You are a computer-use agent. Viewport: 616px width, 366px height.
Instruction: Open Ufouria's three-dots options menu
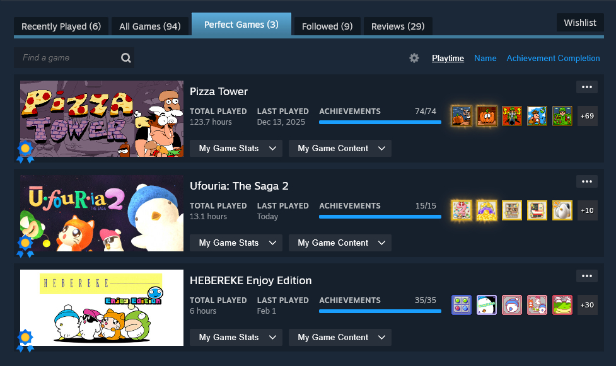[x=586, y=181]
